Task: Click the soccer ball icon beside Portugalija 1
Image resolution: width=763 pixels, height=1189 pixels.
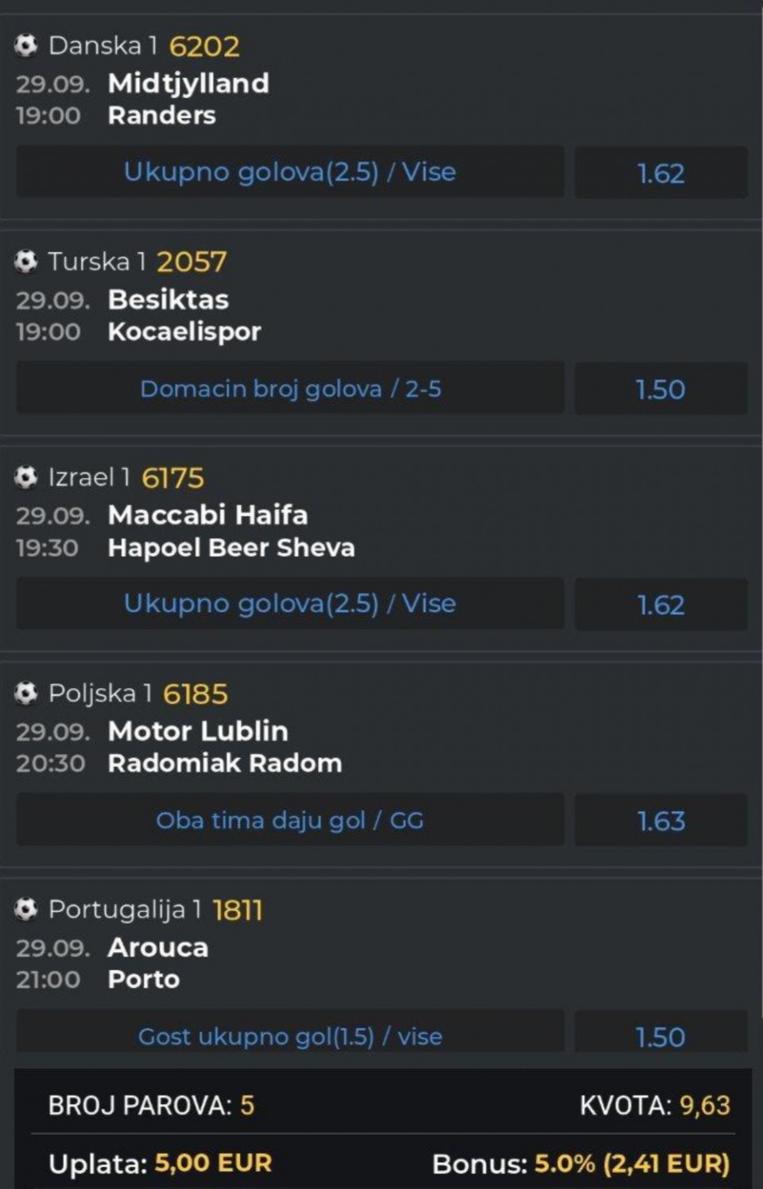Action: (26, 909)
